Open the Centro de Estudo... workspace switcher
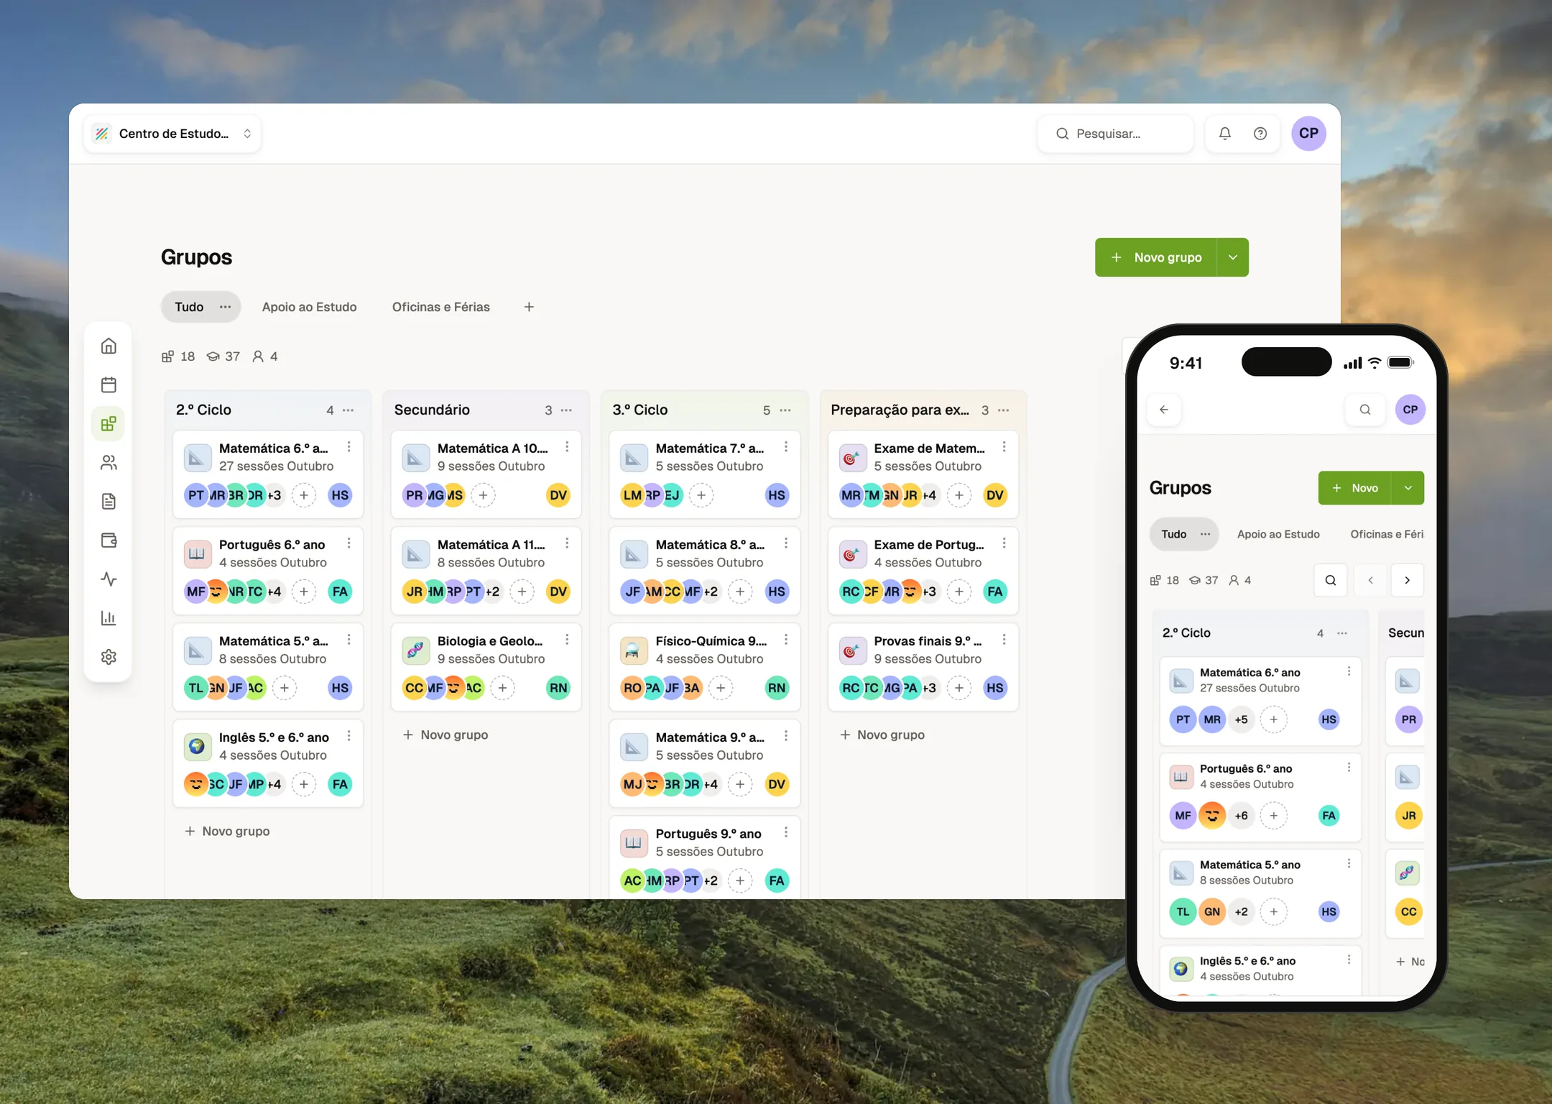Screen dimensions: 1552x1104 pos(172,134)
